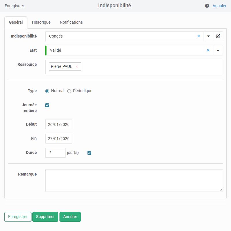Click the Début date field

[59, 124]
